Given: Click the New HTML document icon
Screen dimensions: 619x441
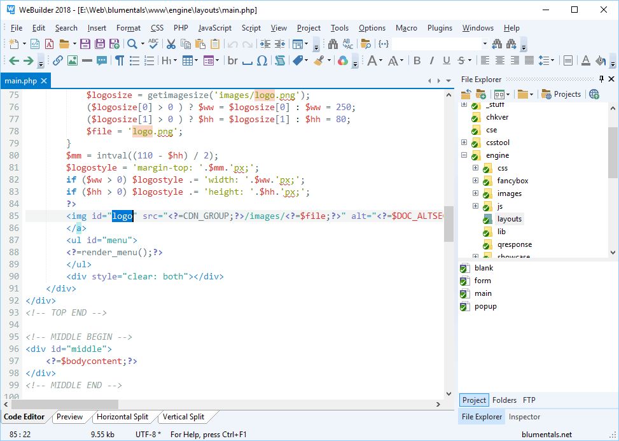Looking at the screenshot, I should pyautogui.click(x=35, y=44).
